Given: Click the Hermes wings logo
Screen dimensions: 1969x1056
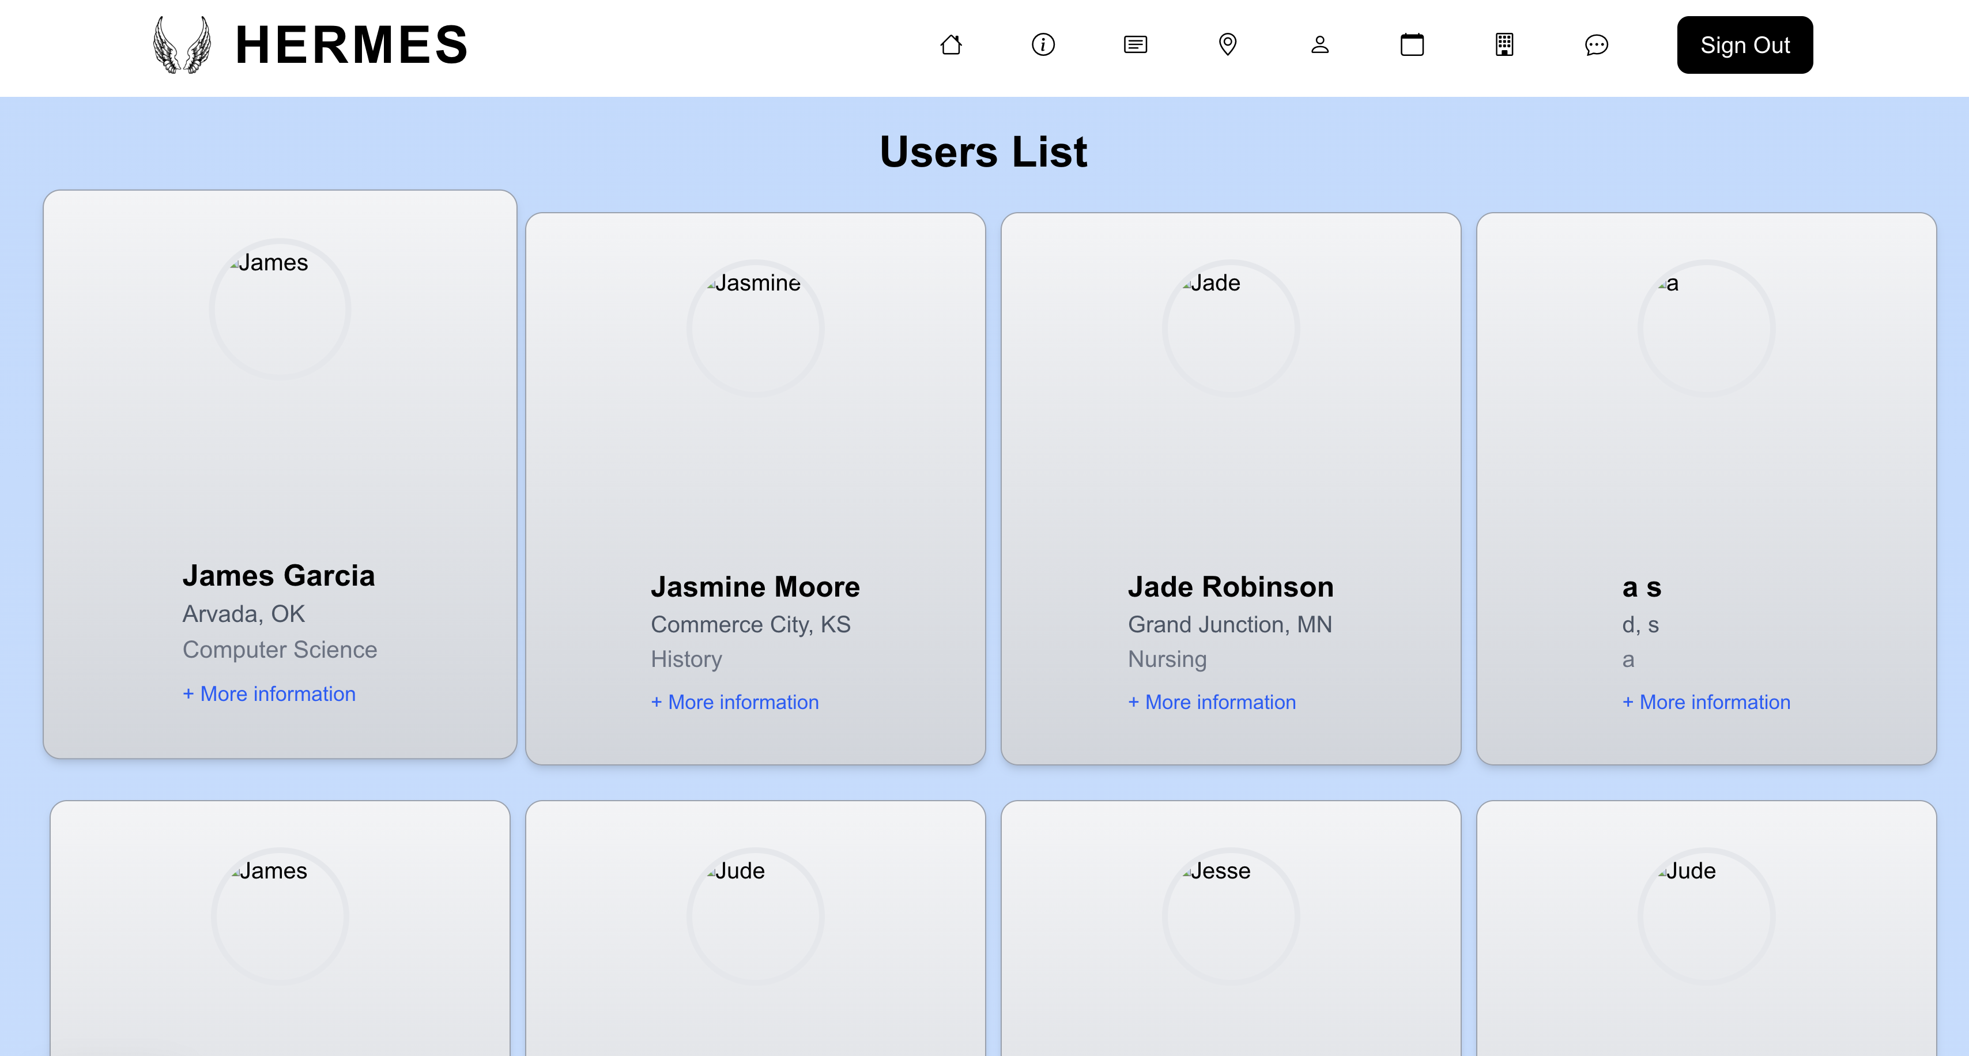Looking at the screenshot, I should pyautogui.click(x=182, y=45).
